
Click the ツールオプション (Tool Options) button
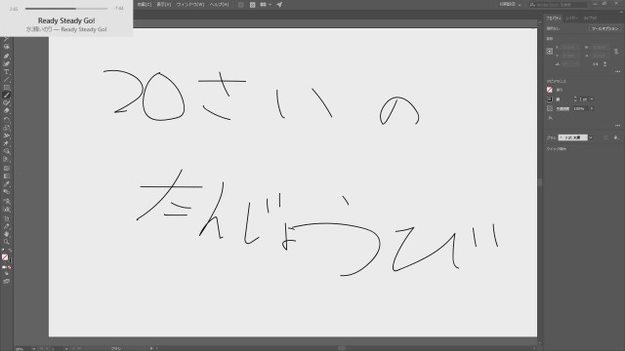click(604, 28)
